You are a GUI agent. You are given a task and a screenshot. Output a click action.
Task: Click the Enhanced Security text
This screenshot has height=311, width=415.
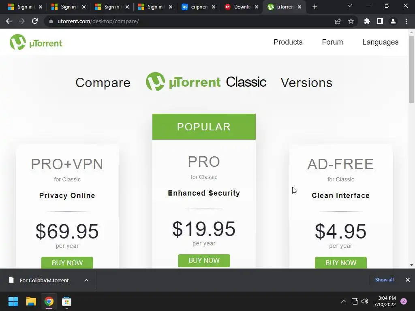point(204,193)
